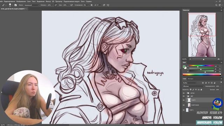This screenshot has height=126, width=224.
Task: Toggle pressure-for-opacity button in options bar
Action: 56,5
